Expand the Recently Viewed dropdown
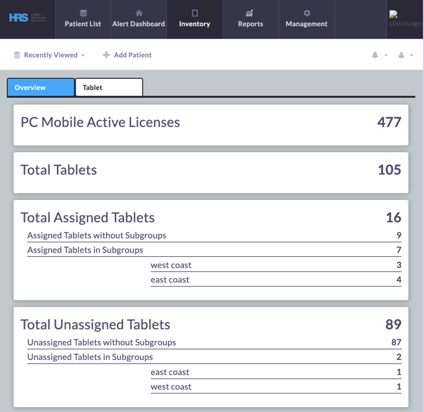Screen dimensions: 424x412 pos(50,55)
